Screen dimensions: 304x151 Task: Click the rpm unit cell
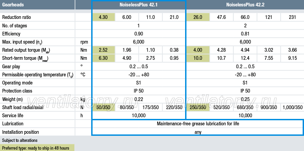[x=83, y=42]
